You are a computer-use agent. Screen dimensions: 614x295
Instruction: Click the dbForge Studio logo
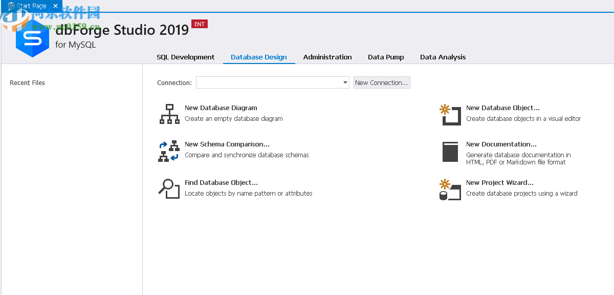32,38
